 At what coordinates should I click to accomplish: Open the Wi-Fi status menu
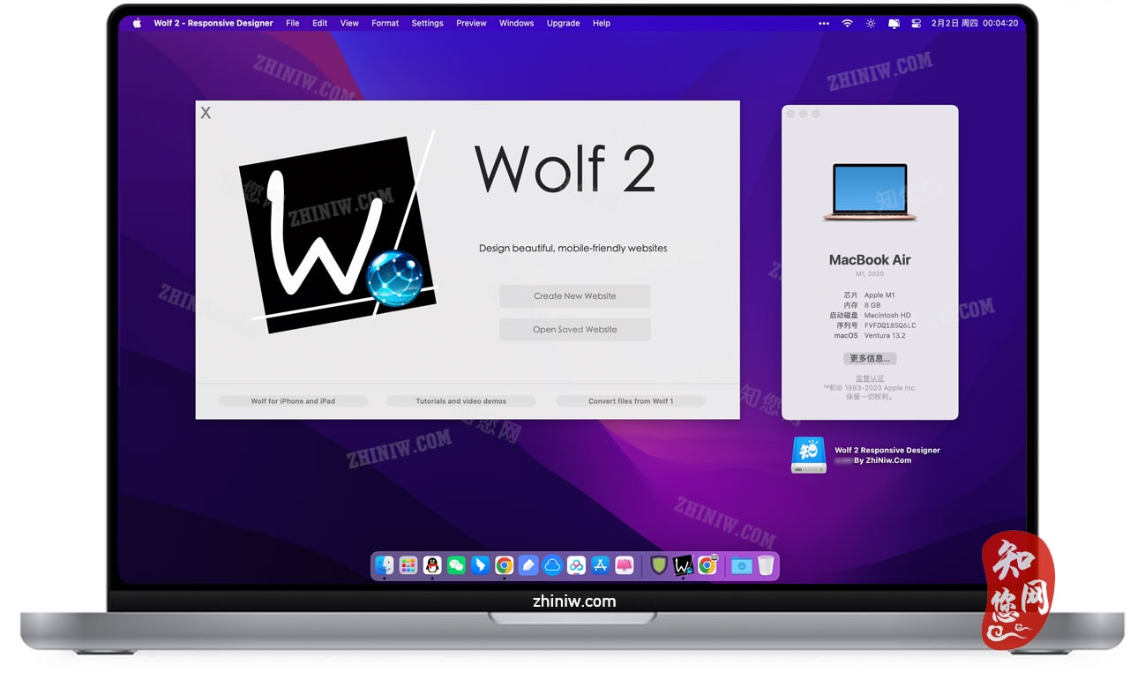click(847, 23)
